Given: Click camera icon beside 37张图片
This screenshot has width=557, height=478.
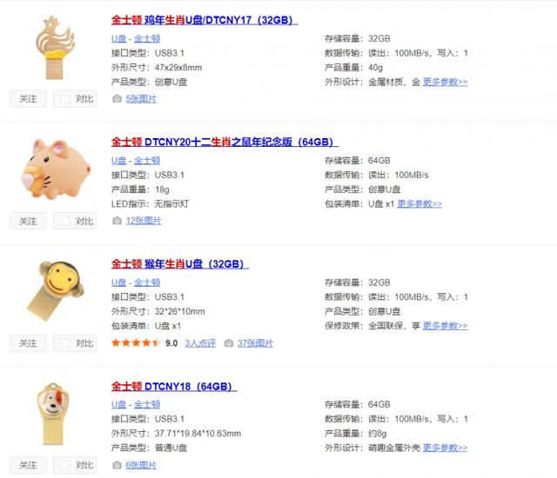Looking at the screenshot, I should [229, 343].
